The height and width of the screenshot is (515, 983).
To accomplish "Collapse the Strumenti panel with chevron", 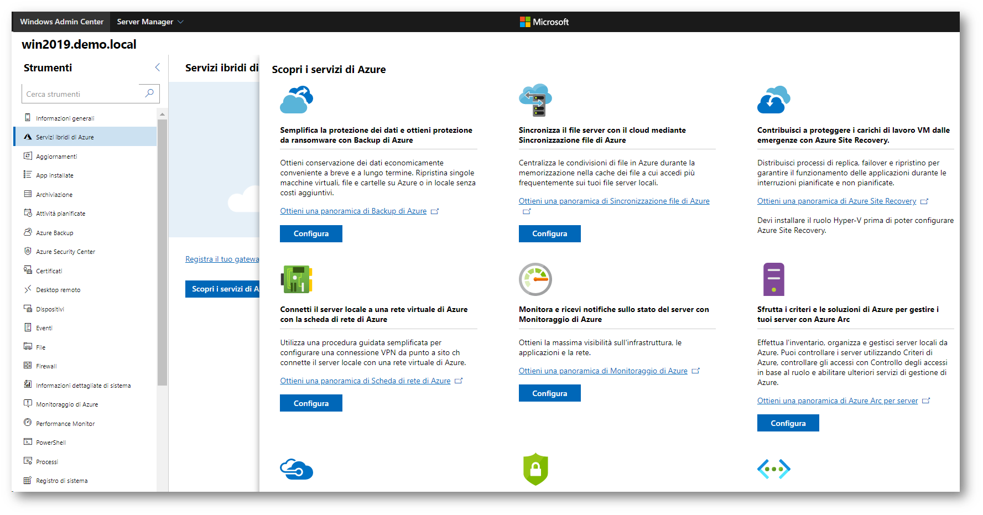I will pyautogui.click(x=157, y=67).
